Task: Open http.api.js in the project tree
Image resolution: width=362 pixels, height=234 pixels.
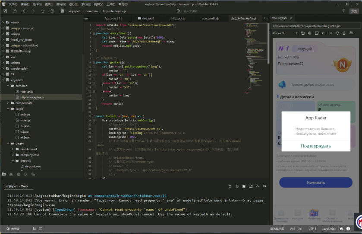Action: 27,91
